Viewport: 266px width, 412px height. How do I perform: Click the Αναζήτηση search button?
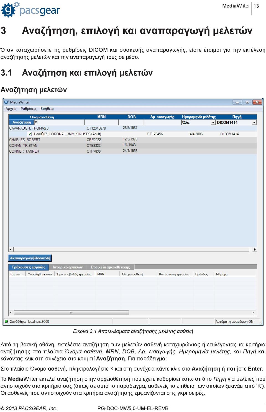point(22,122)
